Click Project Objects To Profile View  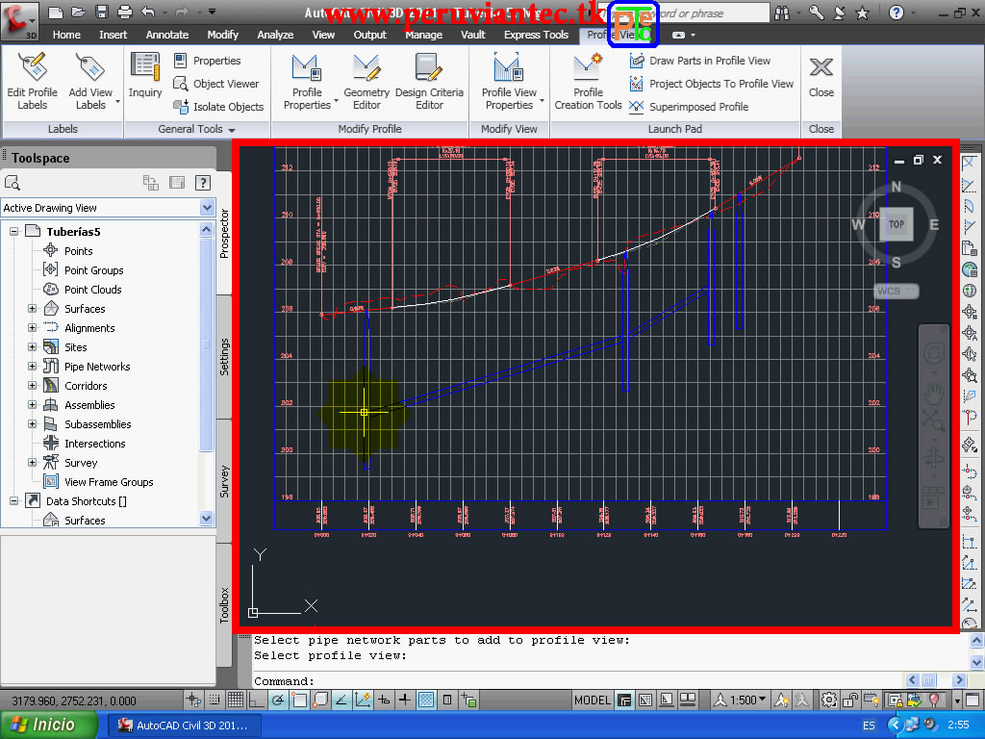(x=711, y=84)
